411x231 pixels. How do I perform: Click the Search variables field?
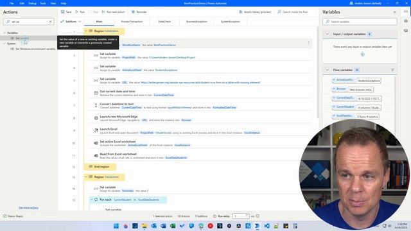(360, 21)
